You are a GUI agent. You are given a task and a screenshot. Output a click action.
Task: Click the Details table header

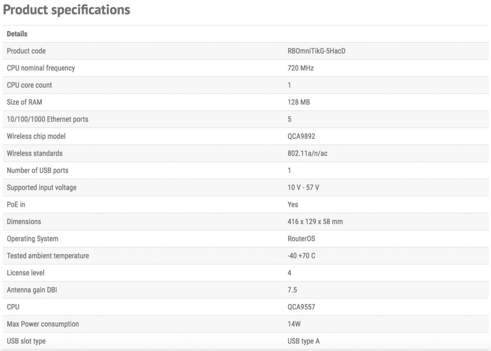tap(17, 34)
